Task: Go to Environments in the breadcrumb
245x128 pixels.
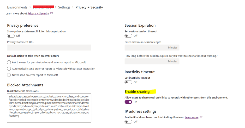Action: point(17,7)
